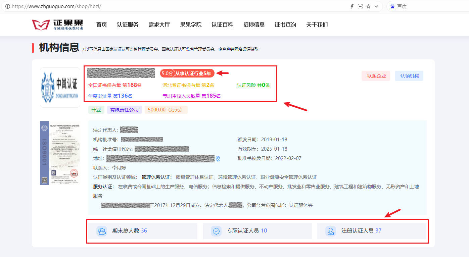Viewport: 469px width, 257px height.
Task: Open the 招标信息 navigation tab
Action: tap(253, 24)
